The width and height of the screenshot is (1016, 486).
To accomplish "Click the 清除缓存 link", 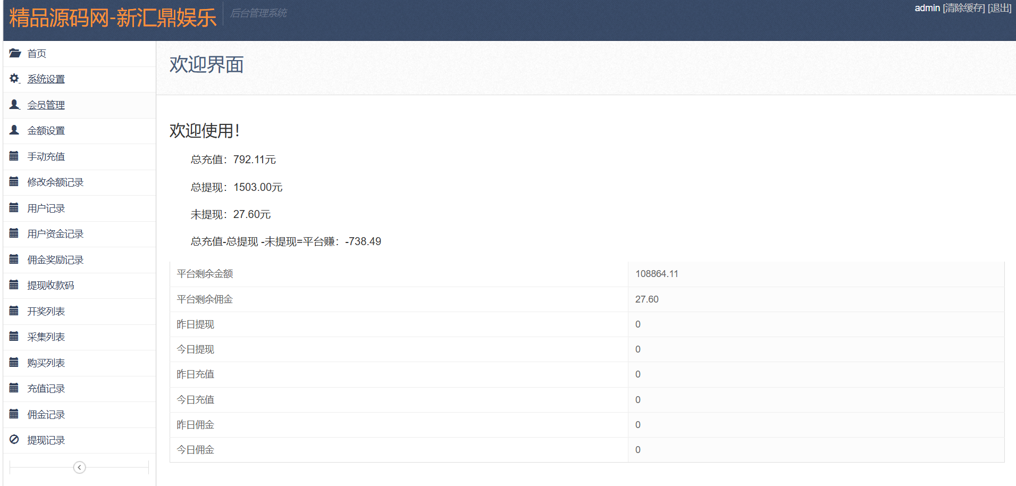I will coord(963,8).
